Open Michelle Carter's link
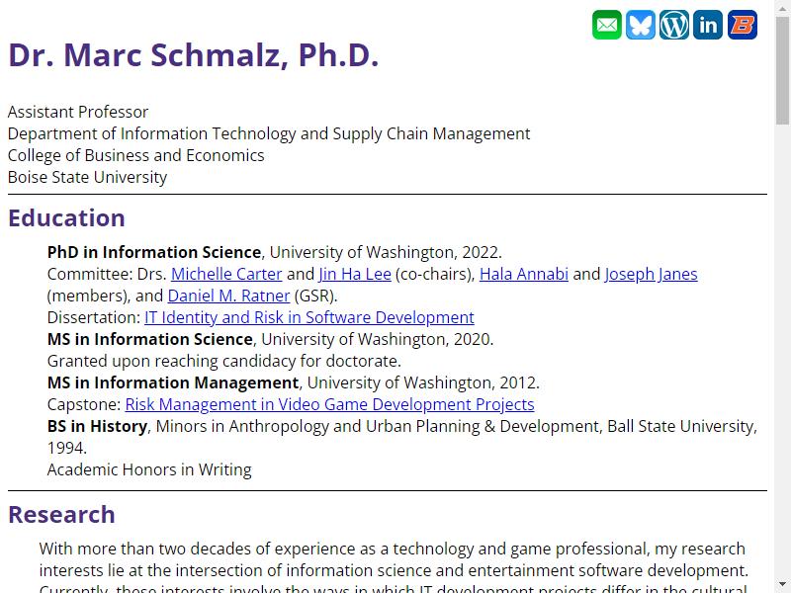The height and width of the screenshot is (593, 791). point(226,274)
